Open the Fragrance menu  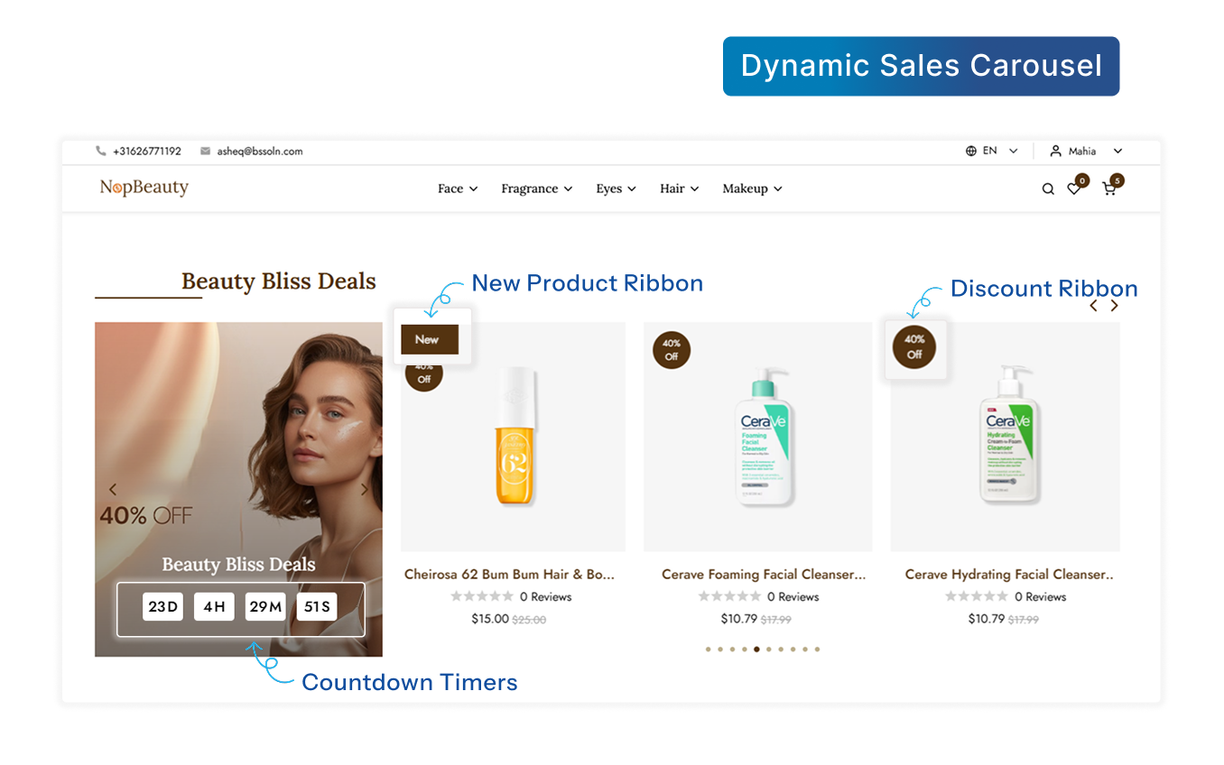coord(537,189)
